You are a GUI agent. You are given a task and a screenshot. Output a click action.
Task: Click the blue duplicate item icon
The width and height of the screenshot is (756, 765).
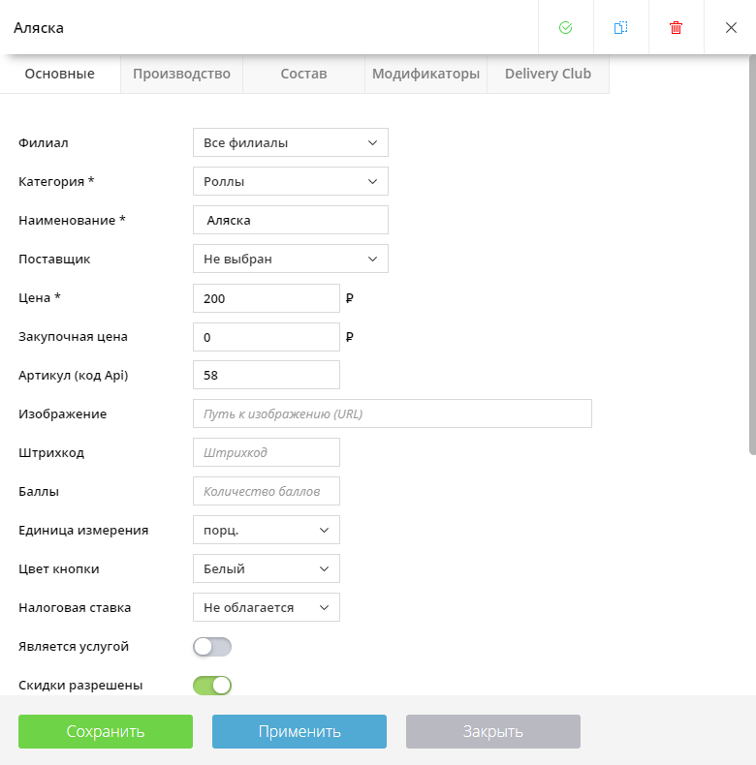coord(620,28)
